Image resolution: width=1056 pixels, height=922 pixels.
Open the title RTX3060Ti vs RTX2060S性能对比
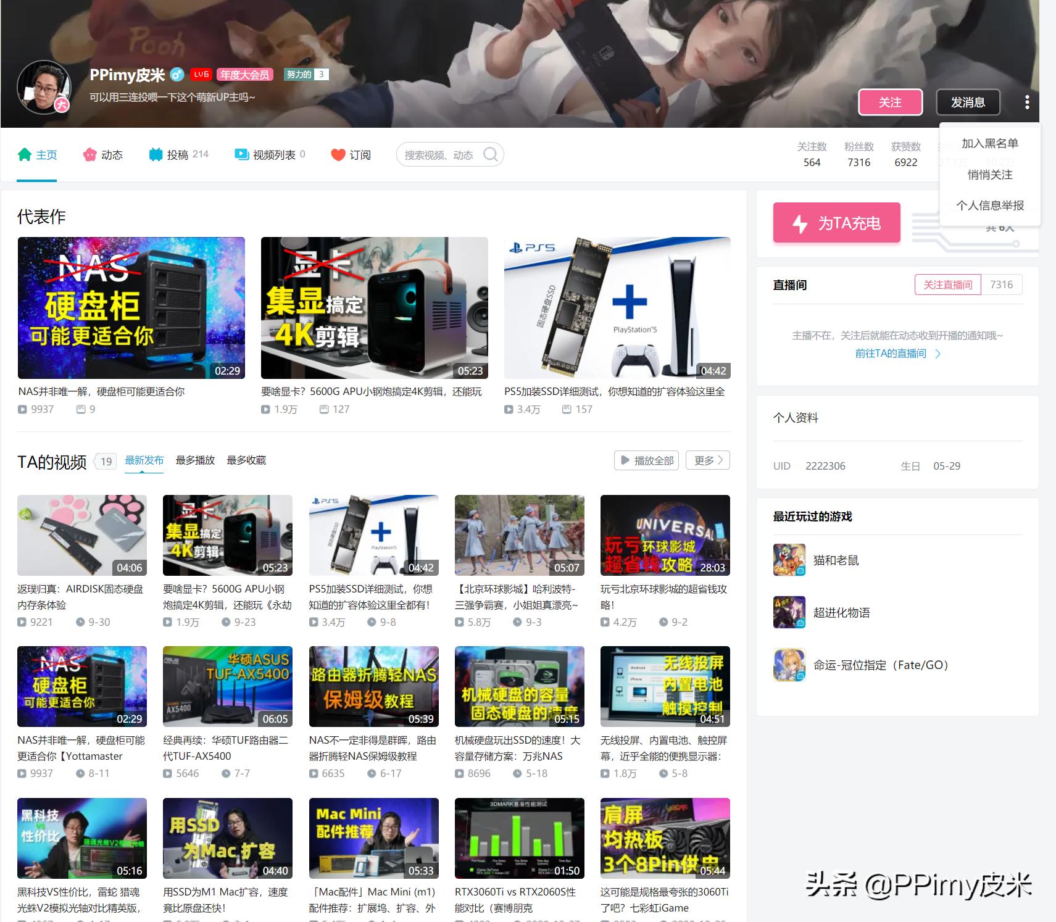click(515, 900)
